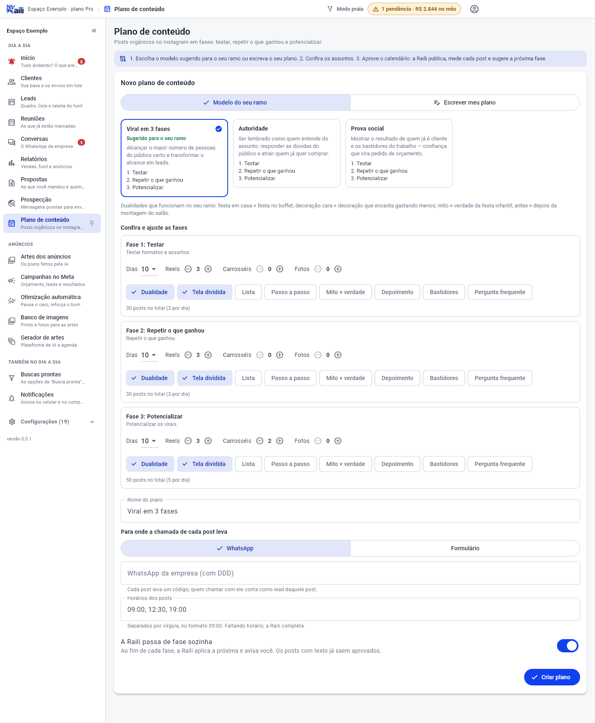Choose the Formulário destination tab
Screen dimensions: 595x723
pyautogui.click(x=465, y=548)
